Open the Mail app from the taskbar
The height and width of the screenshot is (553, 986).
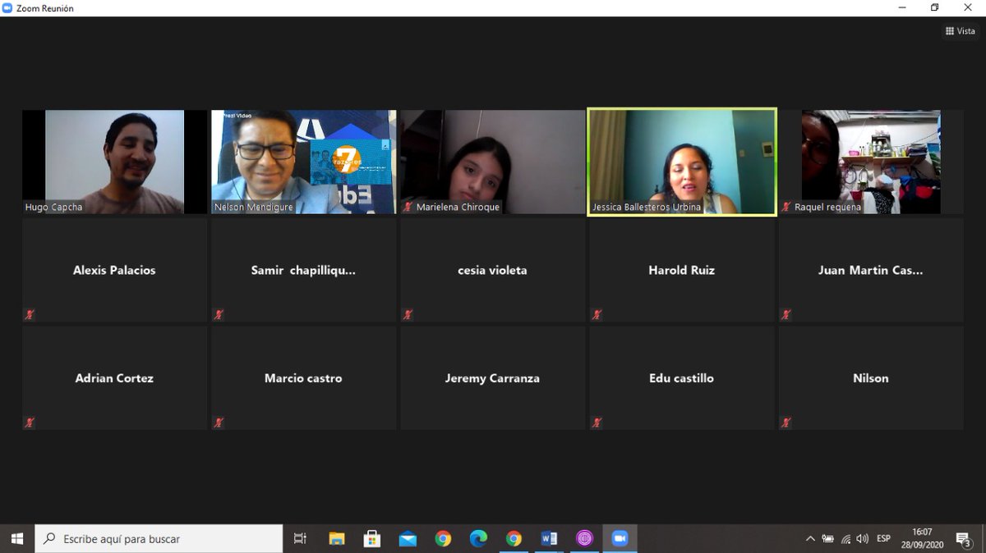408,538
